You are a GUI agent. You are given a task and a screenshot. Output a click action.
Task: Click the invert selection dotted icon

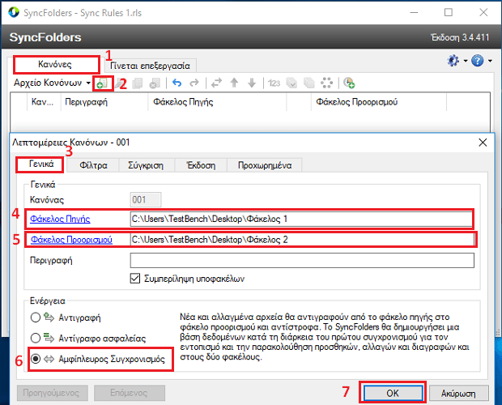pyautogui.click(x=326, y=83)
